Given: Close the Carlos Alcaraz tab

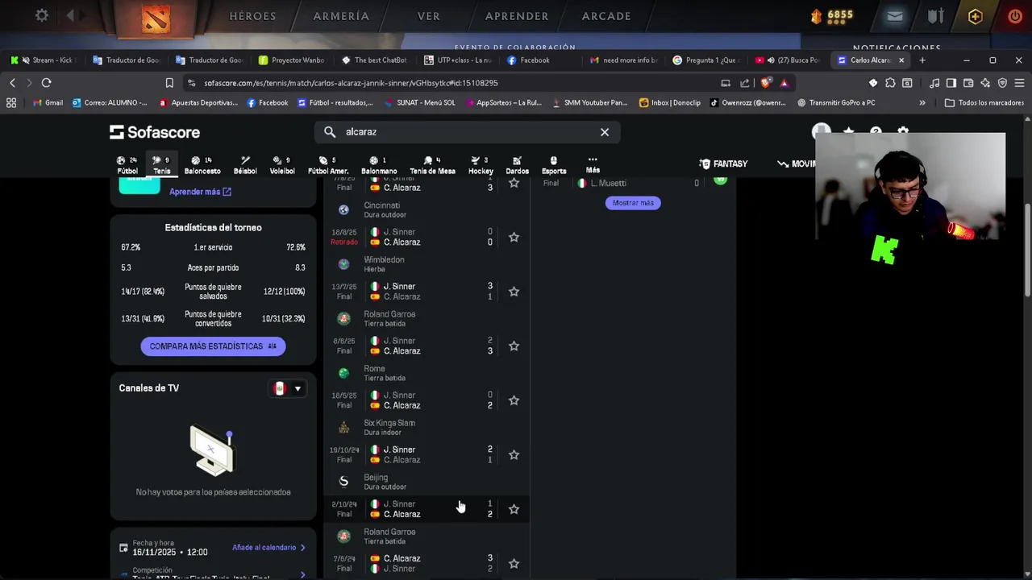Looking at the screenshot, I should [x=901, y=60].
